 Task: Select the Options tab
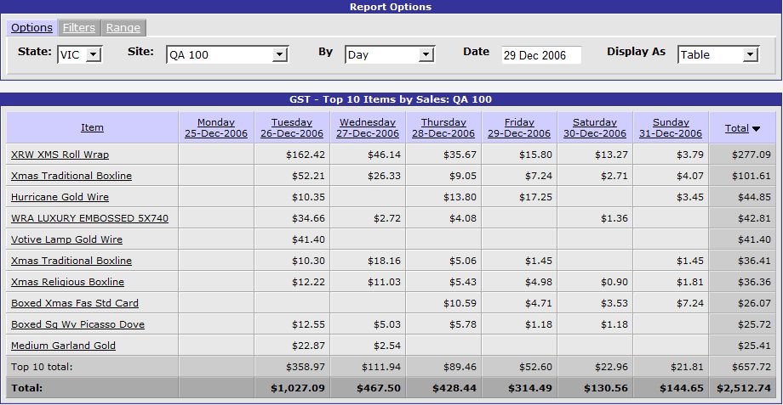32,28
